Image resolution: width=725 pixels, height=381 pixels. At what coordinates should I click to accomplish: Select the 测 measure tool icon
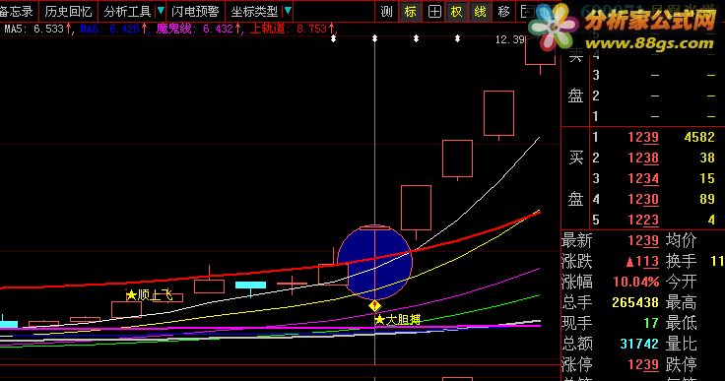pos(386,12)
